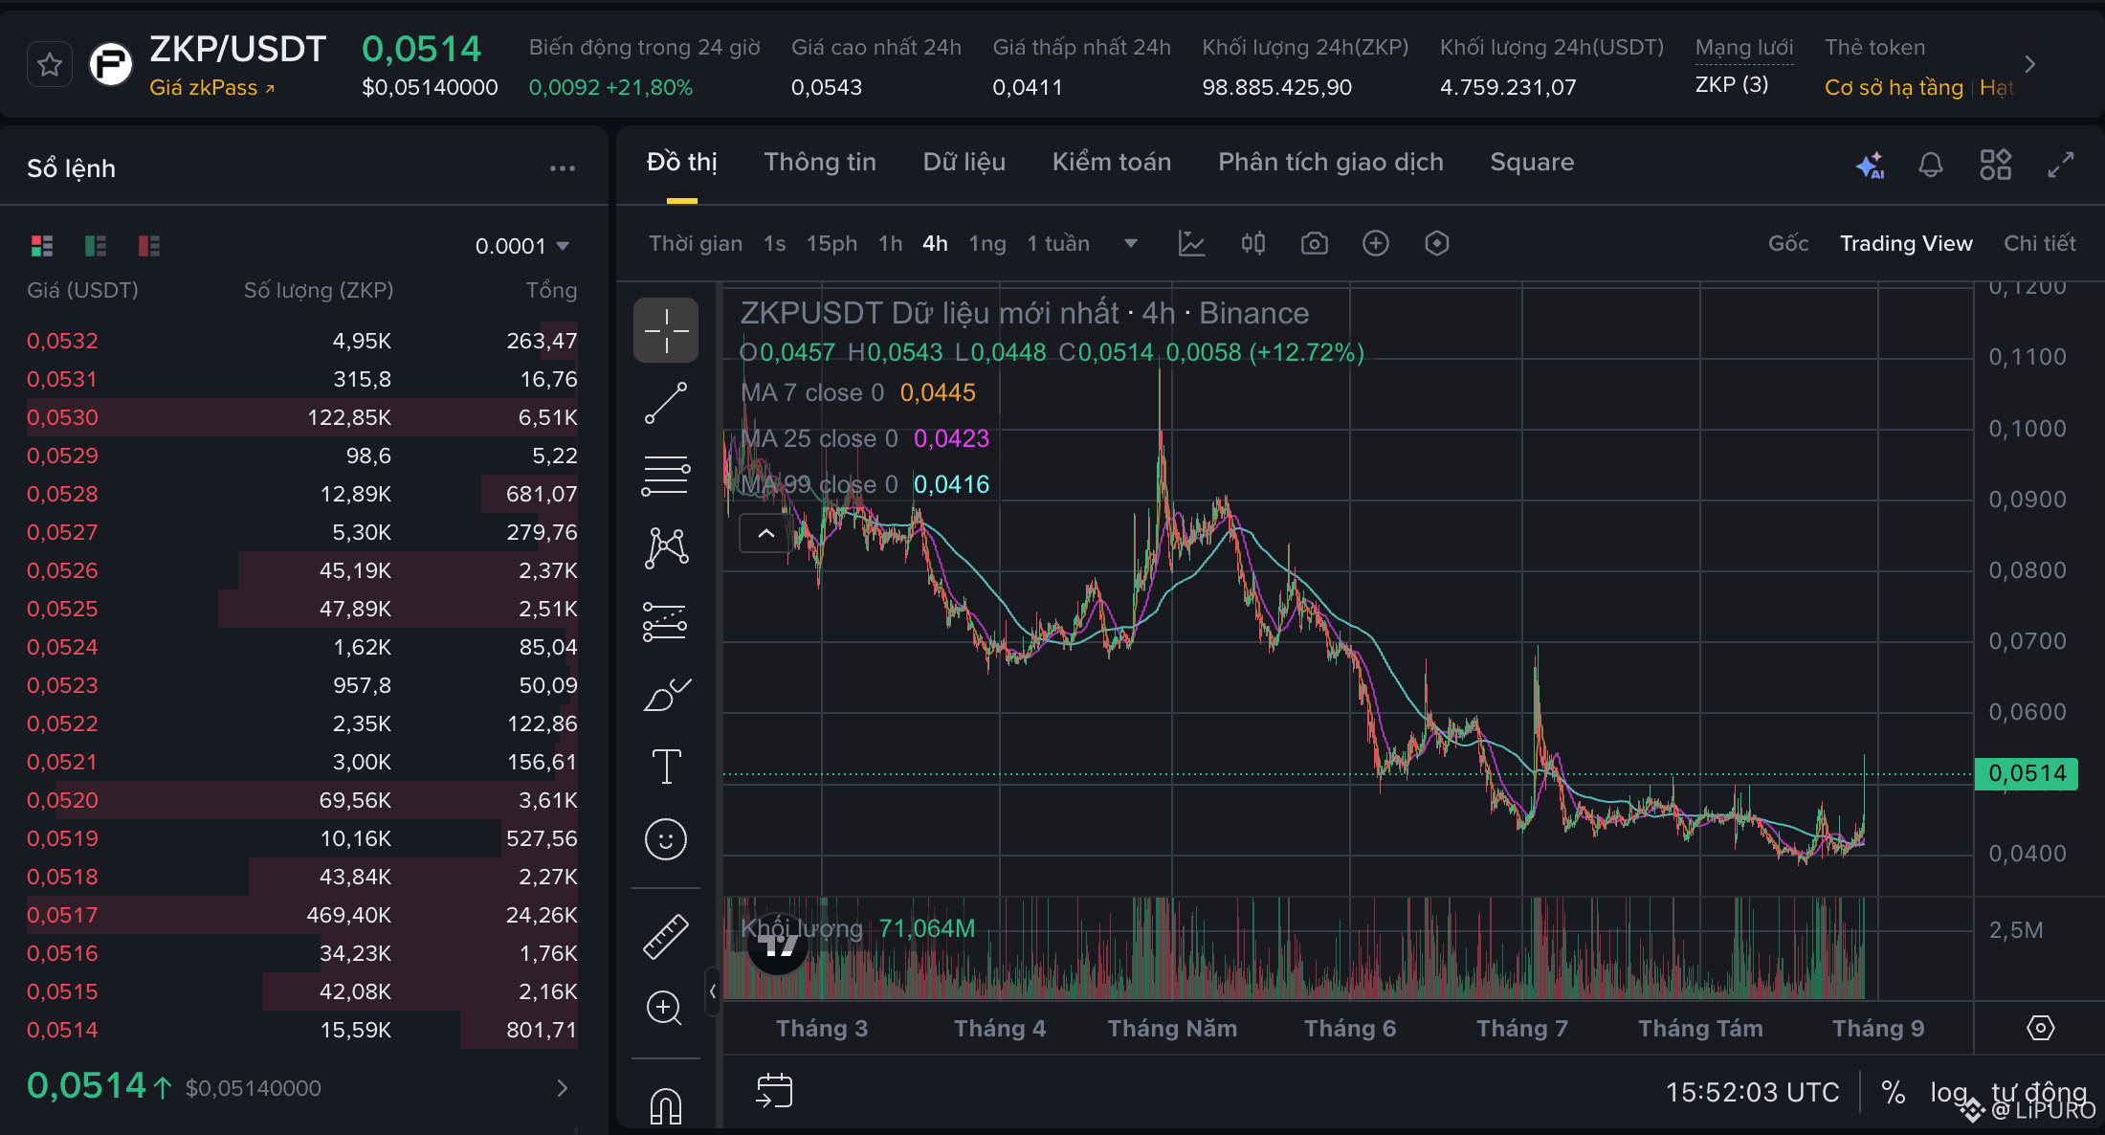Show only sell orders in order book
2105x1135 pixels.
(x=149, y=246)
